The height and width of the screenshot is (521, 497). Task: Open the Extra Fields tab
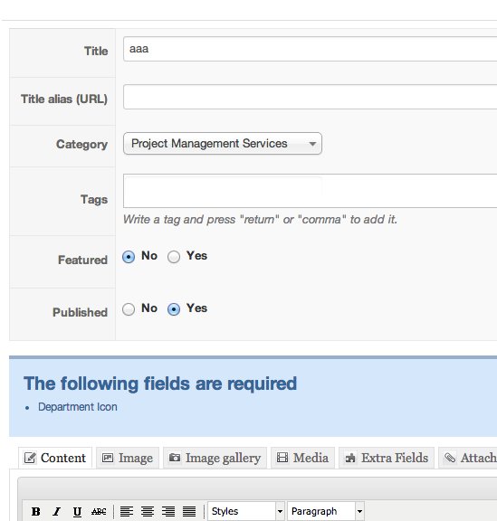click(387, 458)
